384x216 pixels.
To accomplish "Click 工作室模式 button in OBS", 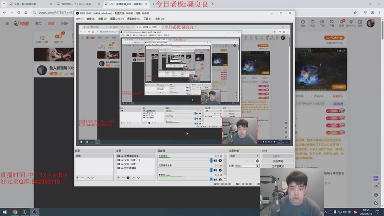I will [278, 166].
